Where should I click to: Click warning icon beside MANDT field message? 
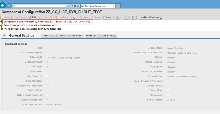(x=1, y=29)
